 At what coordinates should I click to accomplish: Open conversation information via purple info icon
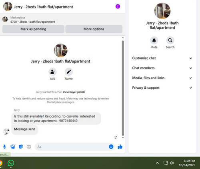(118, 6)
